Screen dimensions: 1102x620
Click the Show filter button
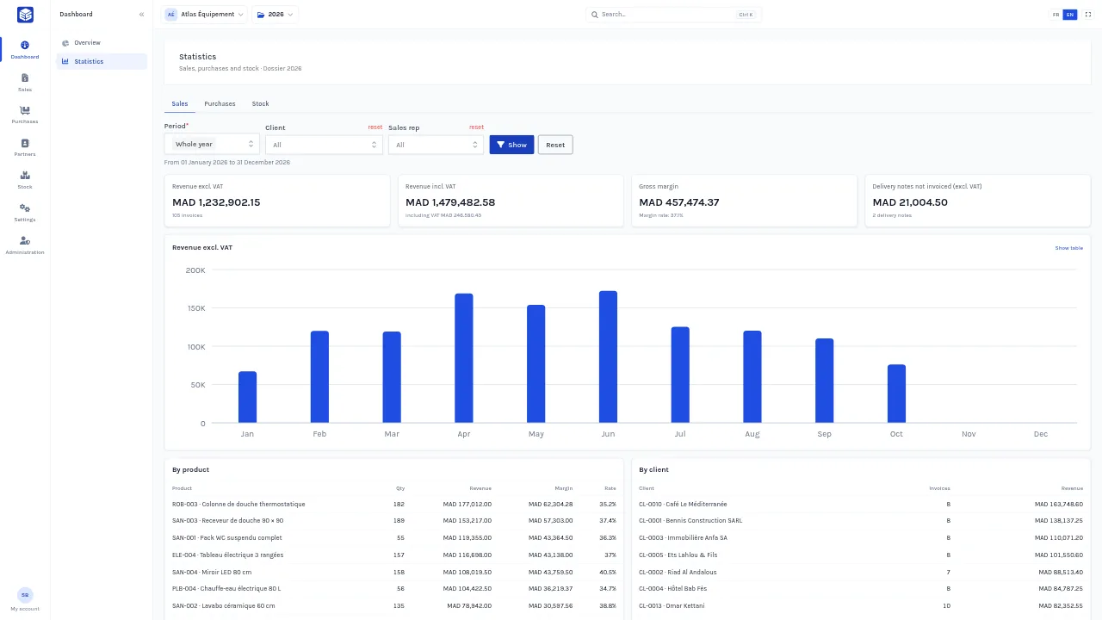[x=511, y=145]
